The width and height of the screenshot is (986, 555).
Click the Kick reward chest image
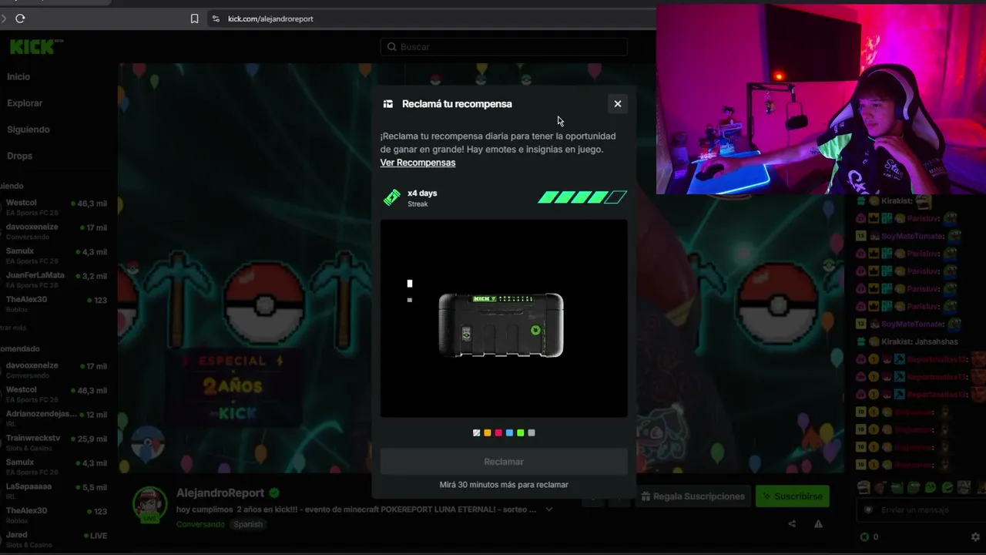click(x=501, y=325)
